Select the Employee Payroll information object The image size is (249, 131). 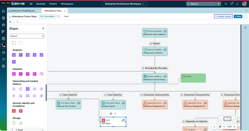(x=113, y=105)
